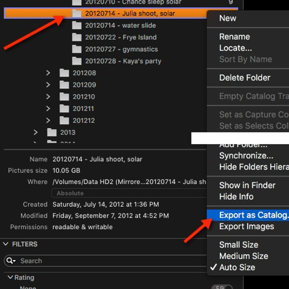
Task: Click the folder icon next to 201211
Action: pos(65,108)
